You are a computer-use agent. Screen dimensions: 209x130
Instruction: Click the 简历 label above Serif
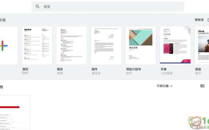click(x=25, y=69)
